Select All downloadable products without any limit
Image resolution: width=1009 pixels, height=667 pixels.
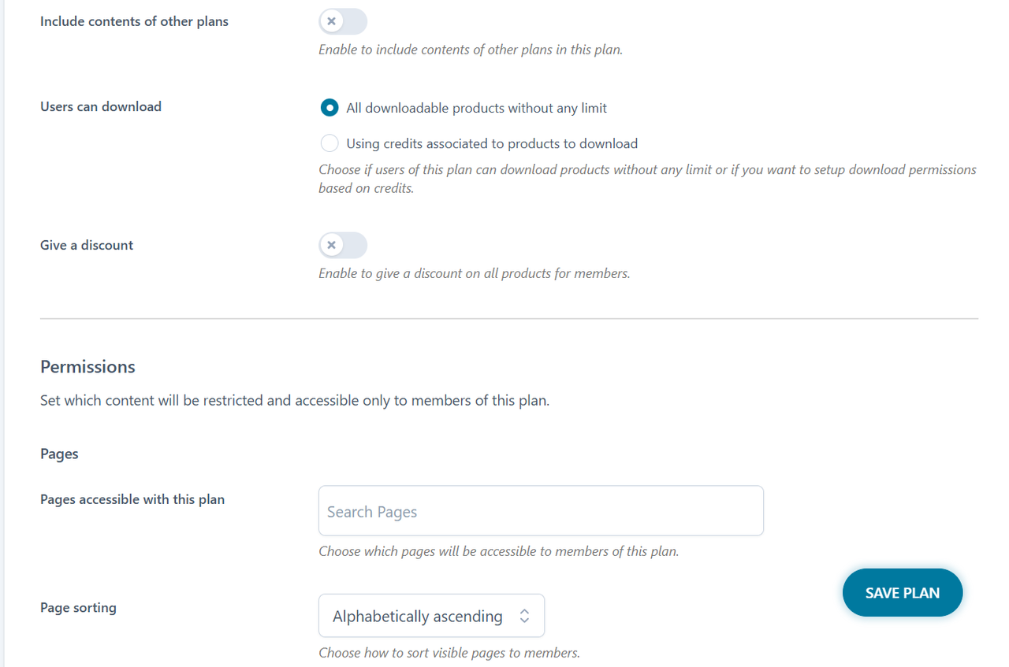coord(330,108)
